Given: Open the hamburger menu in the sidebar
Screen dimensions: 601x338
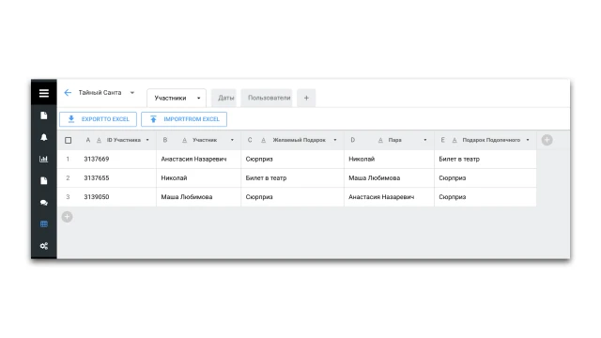Looking at the screenshot, I should (44, 93).
